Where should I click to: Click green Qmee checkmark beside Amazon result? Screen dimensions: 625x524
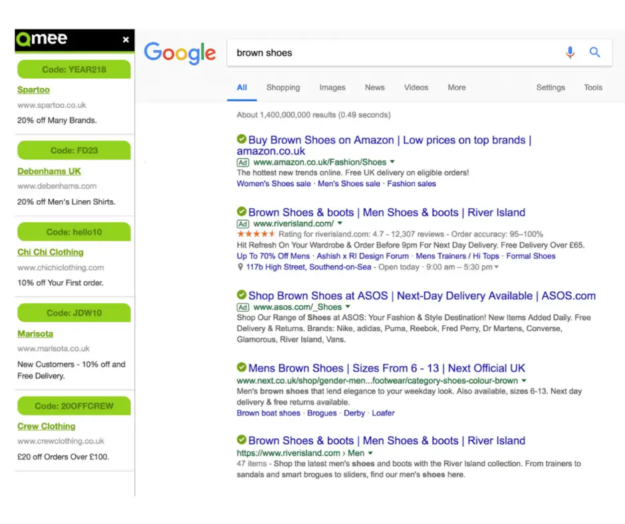point(241,139)
